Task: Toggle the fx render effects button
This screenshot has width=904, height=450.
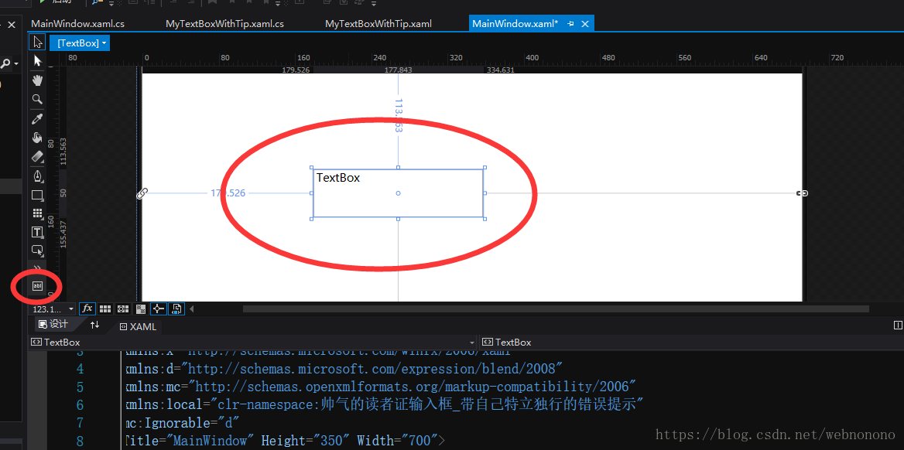Action: (x=87, y=309)
